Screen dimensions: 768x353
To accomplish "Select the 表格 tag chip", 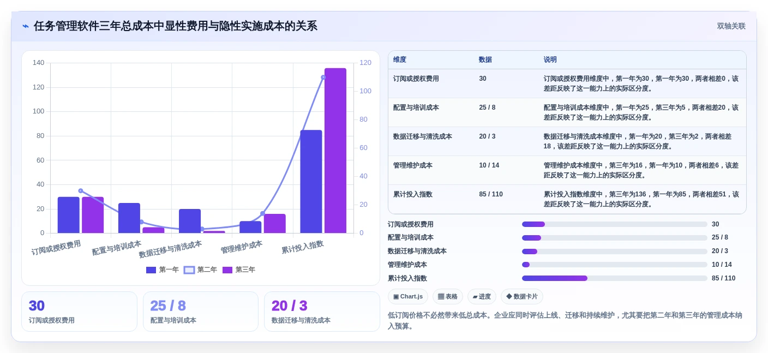I will click(448, 296).
